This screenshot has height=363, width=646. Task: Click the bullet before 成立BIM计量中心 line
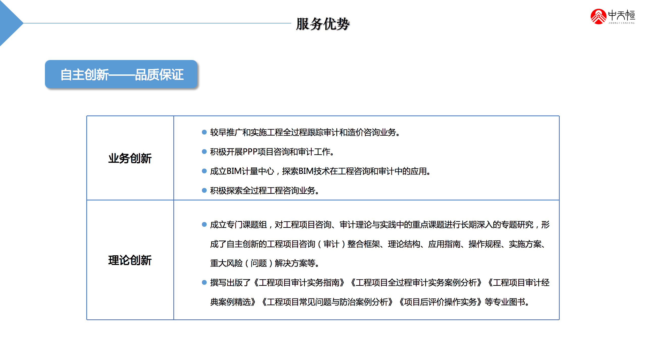coord(204,171)
